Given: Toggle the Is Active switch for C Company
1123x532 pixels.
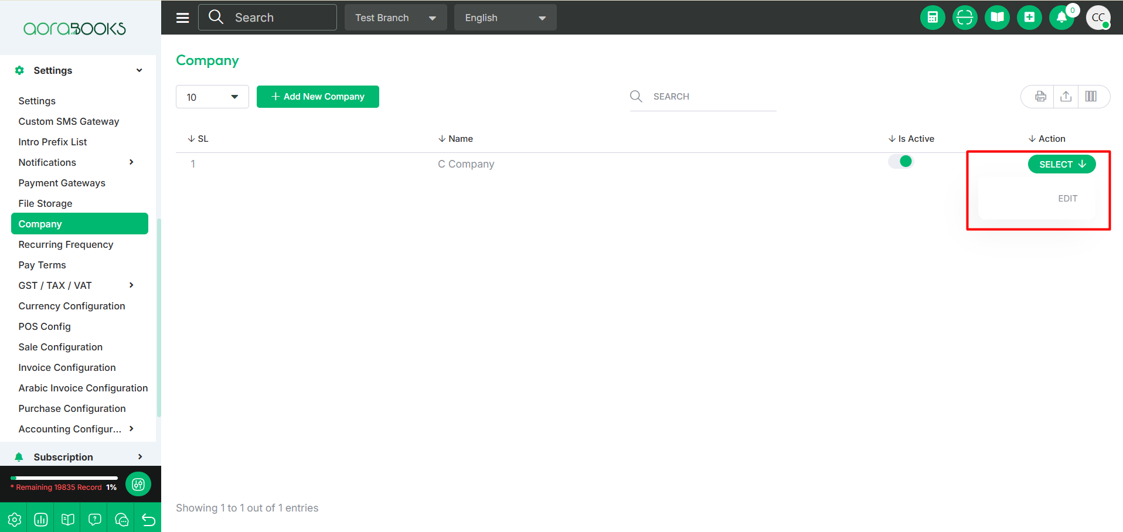Looking at the screenshot, I should (x=901, y=161).
